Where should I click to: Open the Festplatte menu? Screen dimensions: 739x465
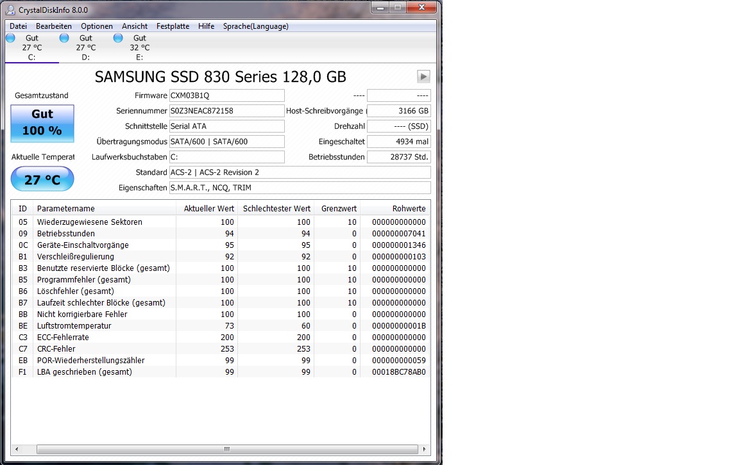click(173, 26)
